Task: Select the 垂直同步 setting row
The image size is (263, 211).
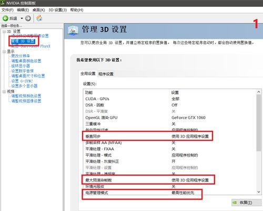Action: [x=170, y=137]
